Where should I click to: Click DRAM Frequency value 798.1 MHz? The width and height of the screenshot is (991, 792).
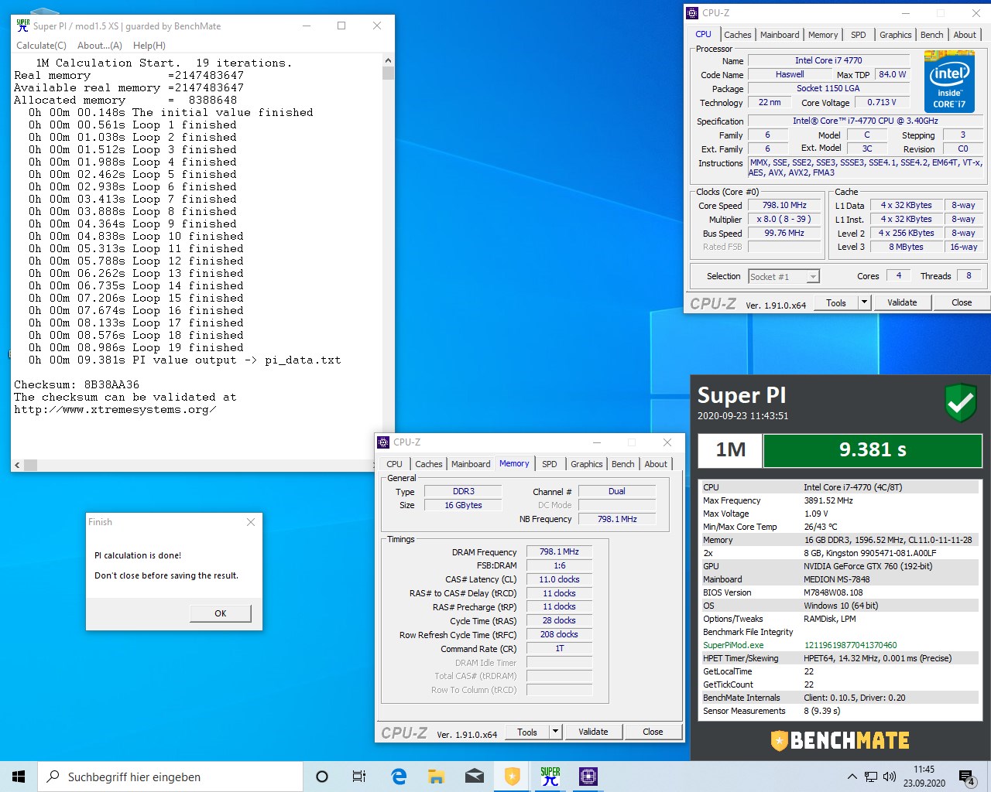pos(559,552)
